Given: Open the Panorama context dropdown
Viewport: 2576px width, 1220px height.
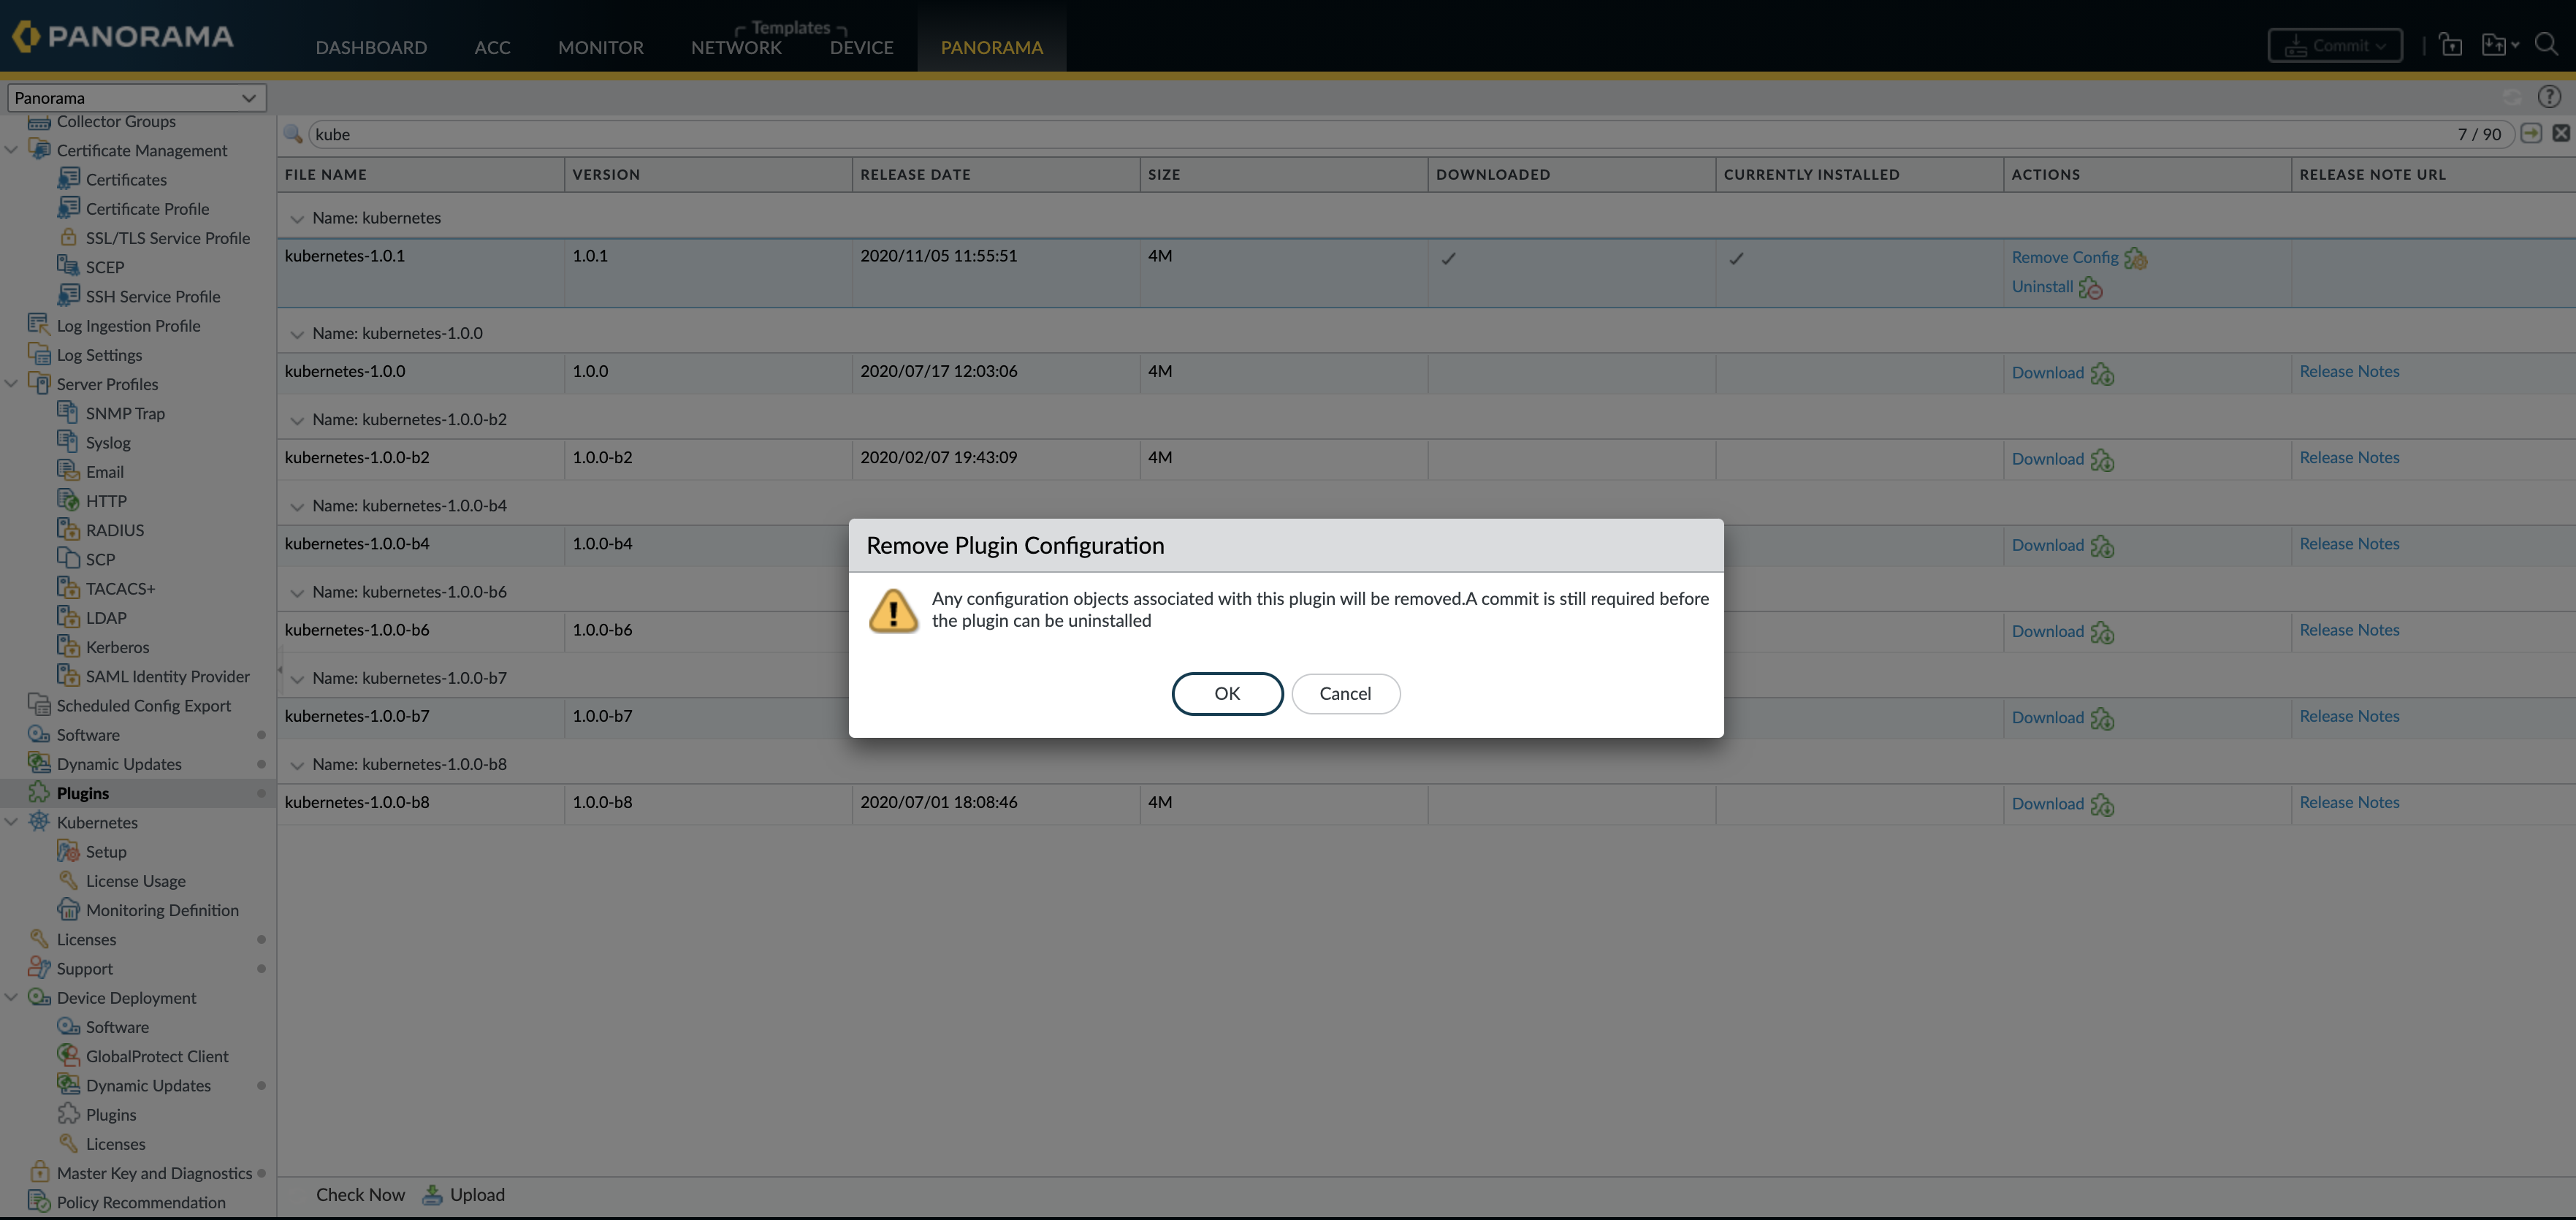Looking at the screenshot, I should [x=136, y=98].
